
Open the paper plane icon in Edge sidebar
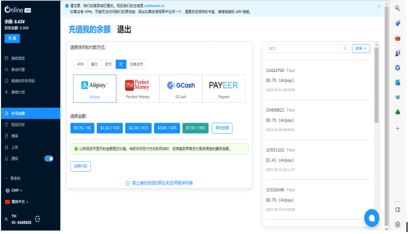[x=398, y=97]
